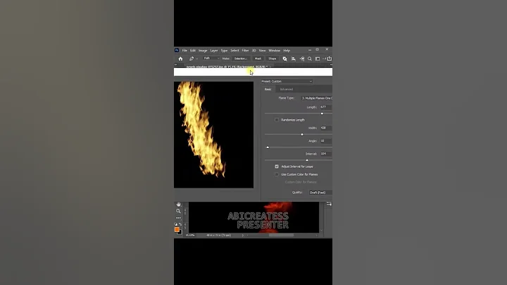Open the Path mode dropdown in options bar
Image resolution: width=507 pixels, height=285 pixels.
211,59
